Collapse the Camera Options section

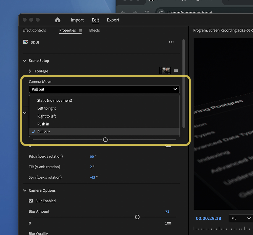tap(25, 190)
